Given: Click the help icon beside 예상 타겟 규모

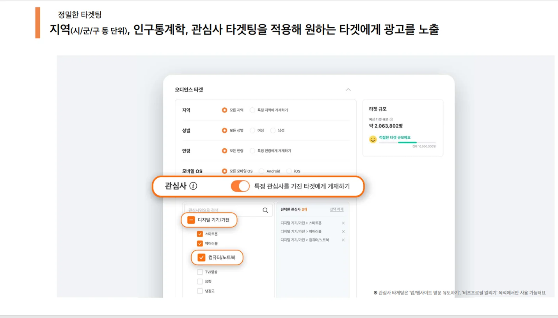Looking at the screenshot, I should [391, 119].
